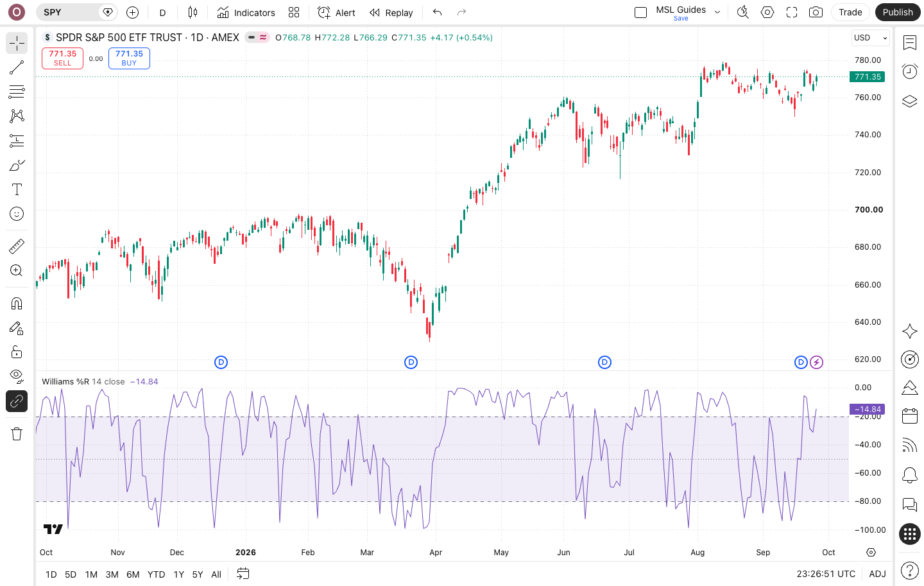The height and width of the screenshot is (586, 924).
Task: Open the Indicators dialog
Action: coord(246,12)
